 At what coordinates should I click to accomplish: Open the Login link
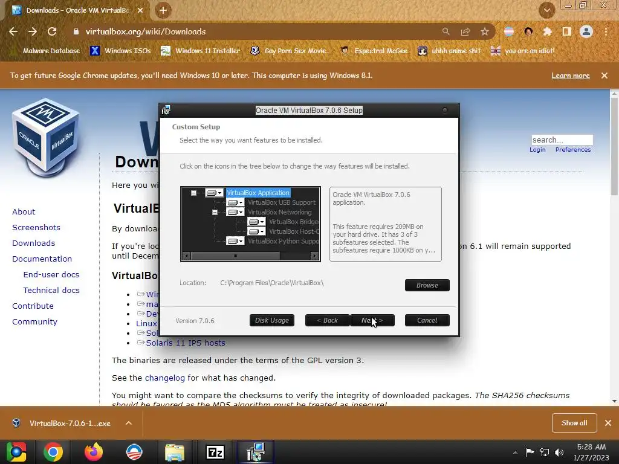537,150
